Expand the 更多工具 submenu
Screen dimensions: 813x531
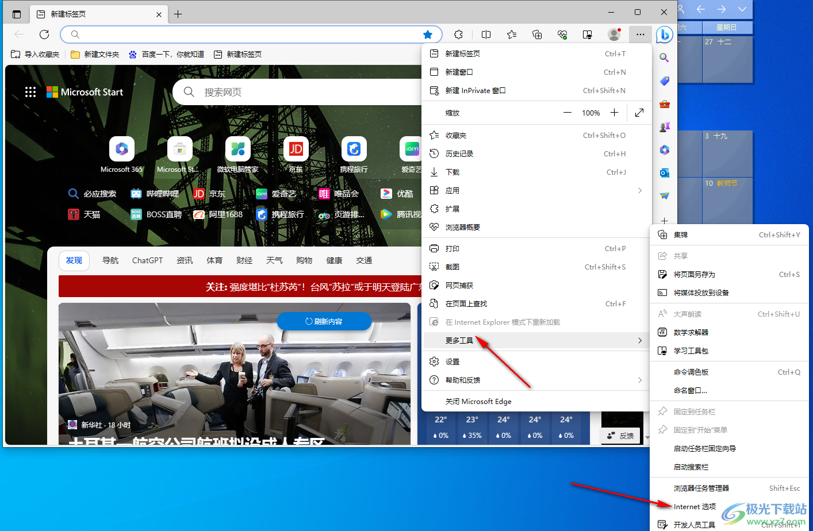coord(536,340)
